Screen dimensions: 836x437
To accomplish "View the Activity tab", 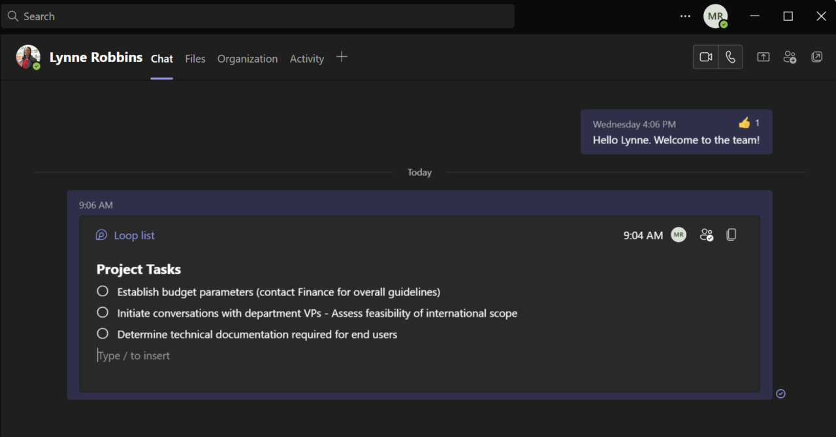I will tap(306, 59).
